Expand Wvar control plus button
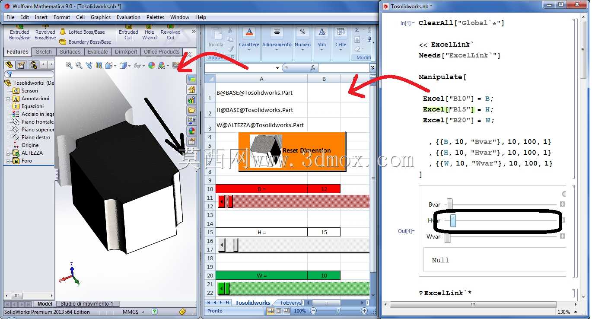The width and height of the screenshot is (592, 319). (563, 236)
